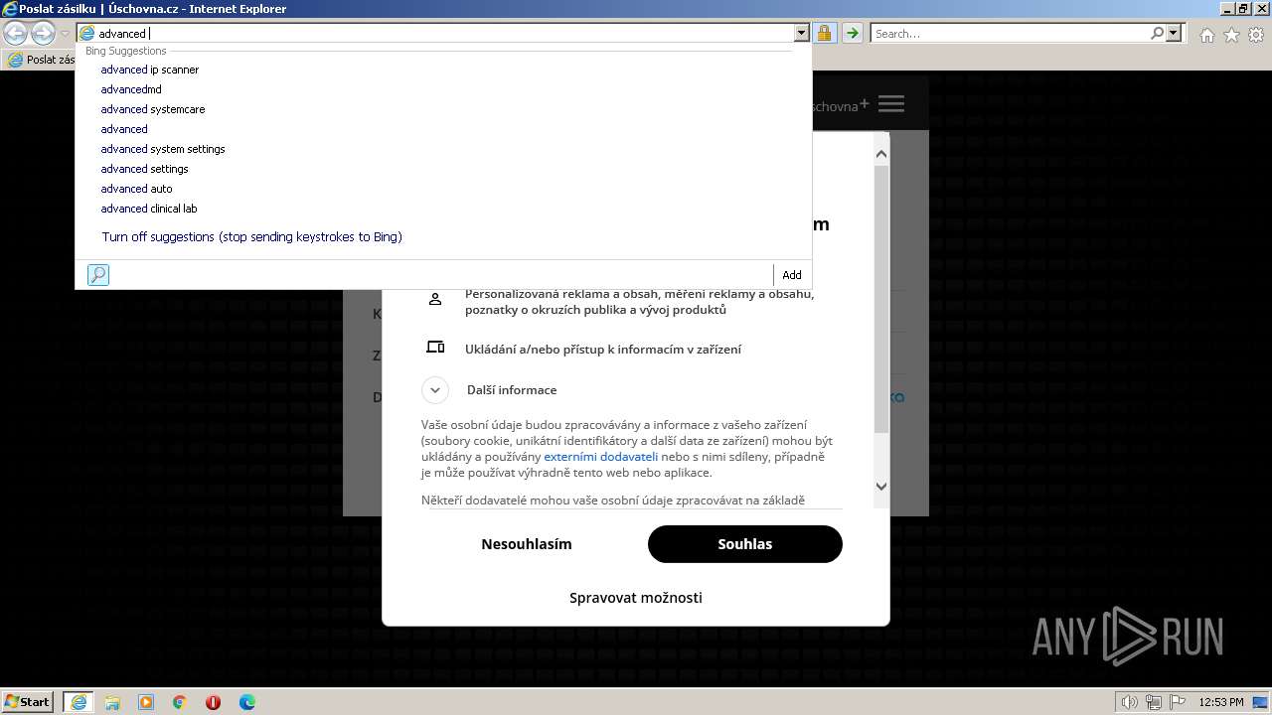Screen dimensions: 1272x715
Task: Click the browser Forward arrow button
Action: [43, 33]
